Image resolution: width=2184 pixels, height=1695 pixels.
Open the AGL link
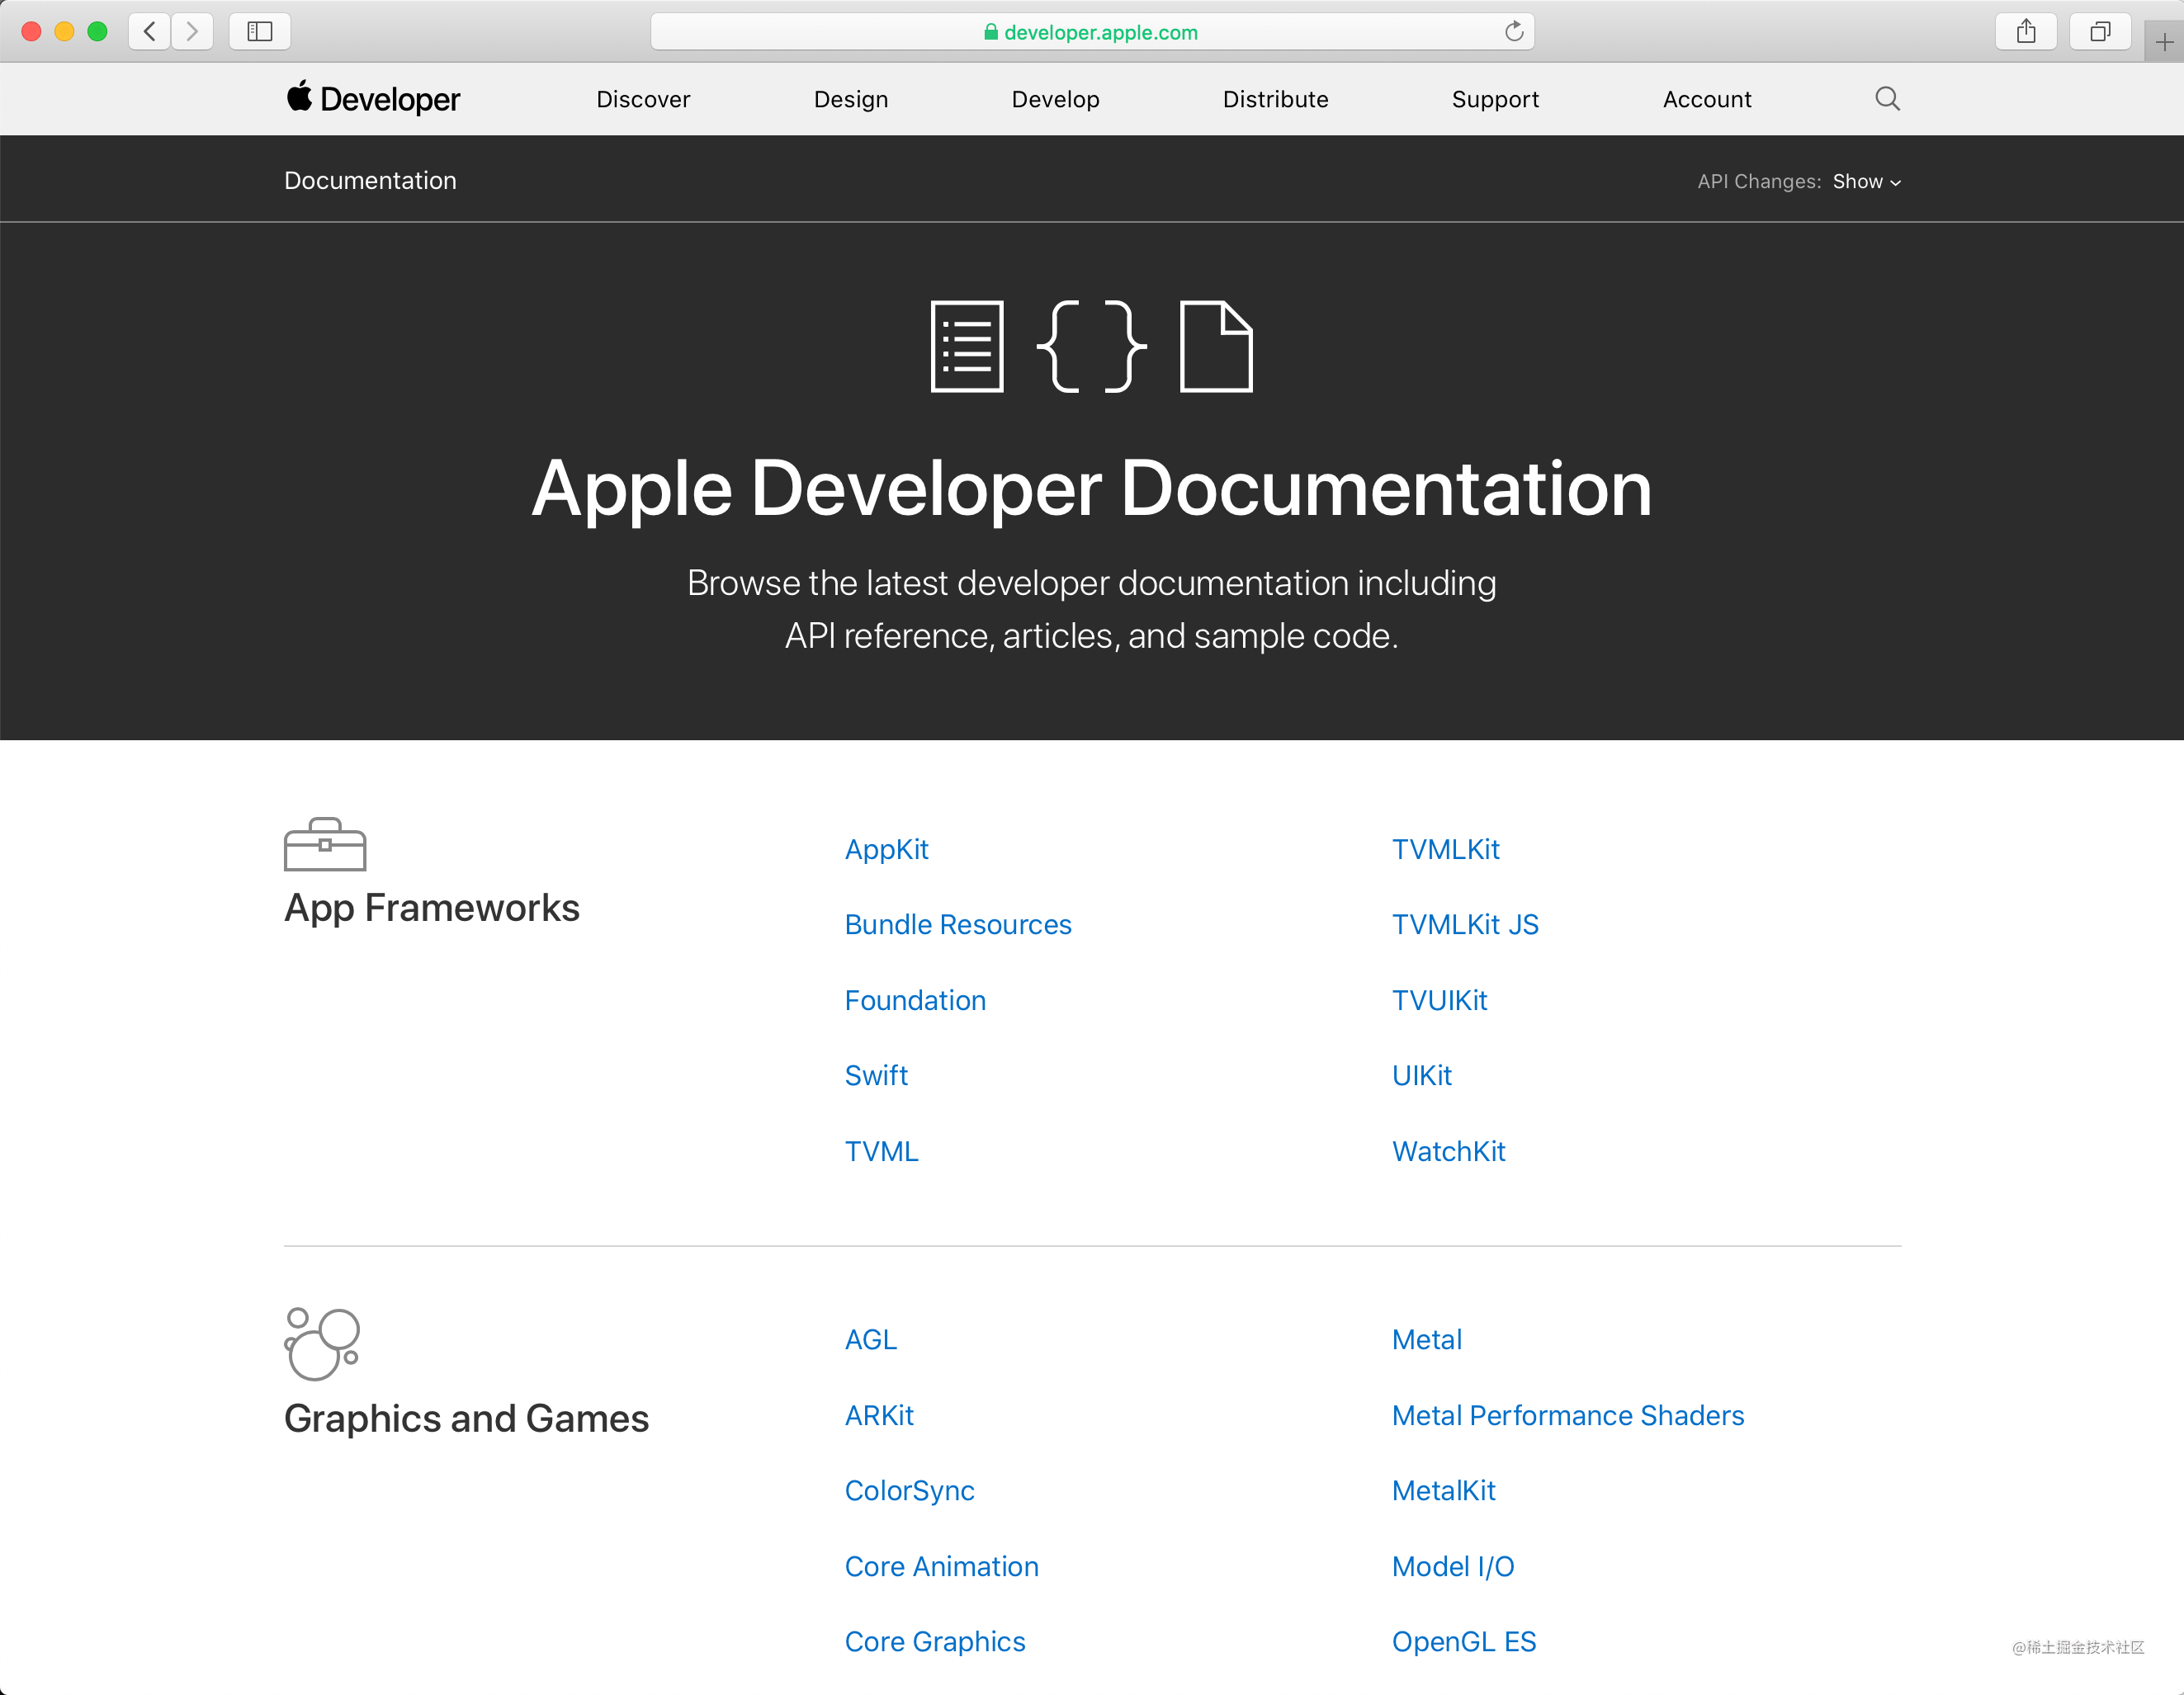870,1339
